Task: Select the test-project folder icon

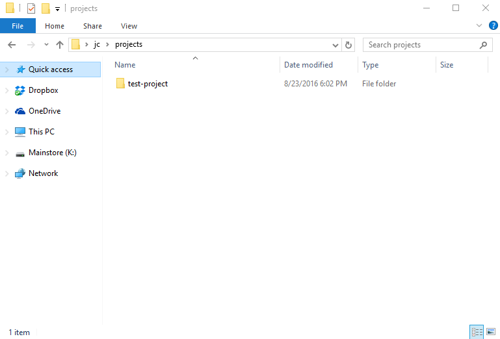Action: pyautogui.click(x=120, y=84)
